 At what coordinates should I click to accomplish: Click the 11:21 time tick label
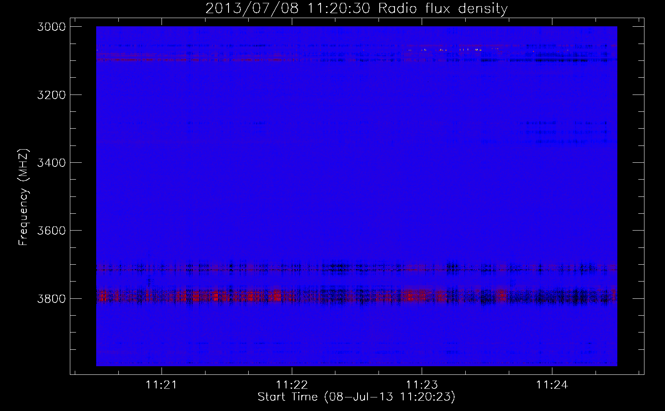[x=162, y=385]
